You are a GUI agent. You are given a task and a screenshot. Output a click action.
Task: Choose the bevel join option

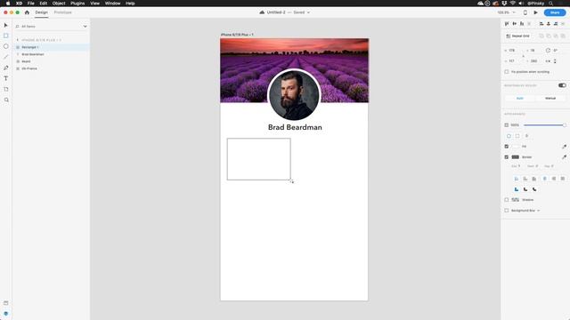pos(534,189)
